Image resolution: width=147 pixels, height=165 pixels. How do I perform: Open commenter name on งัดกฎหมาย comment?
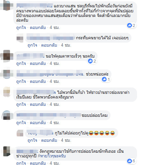27,151
